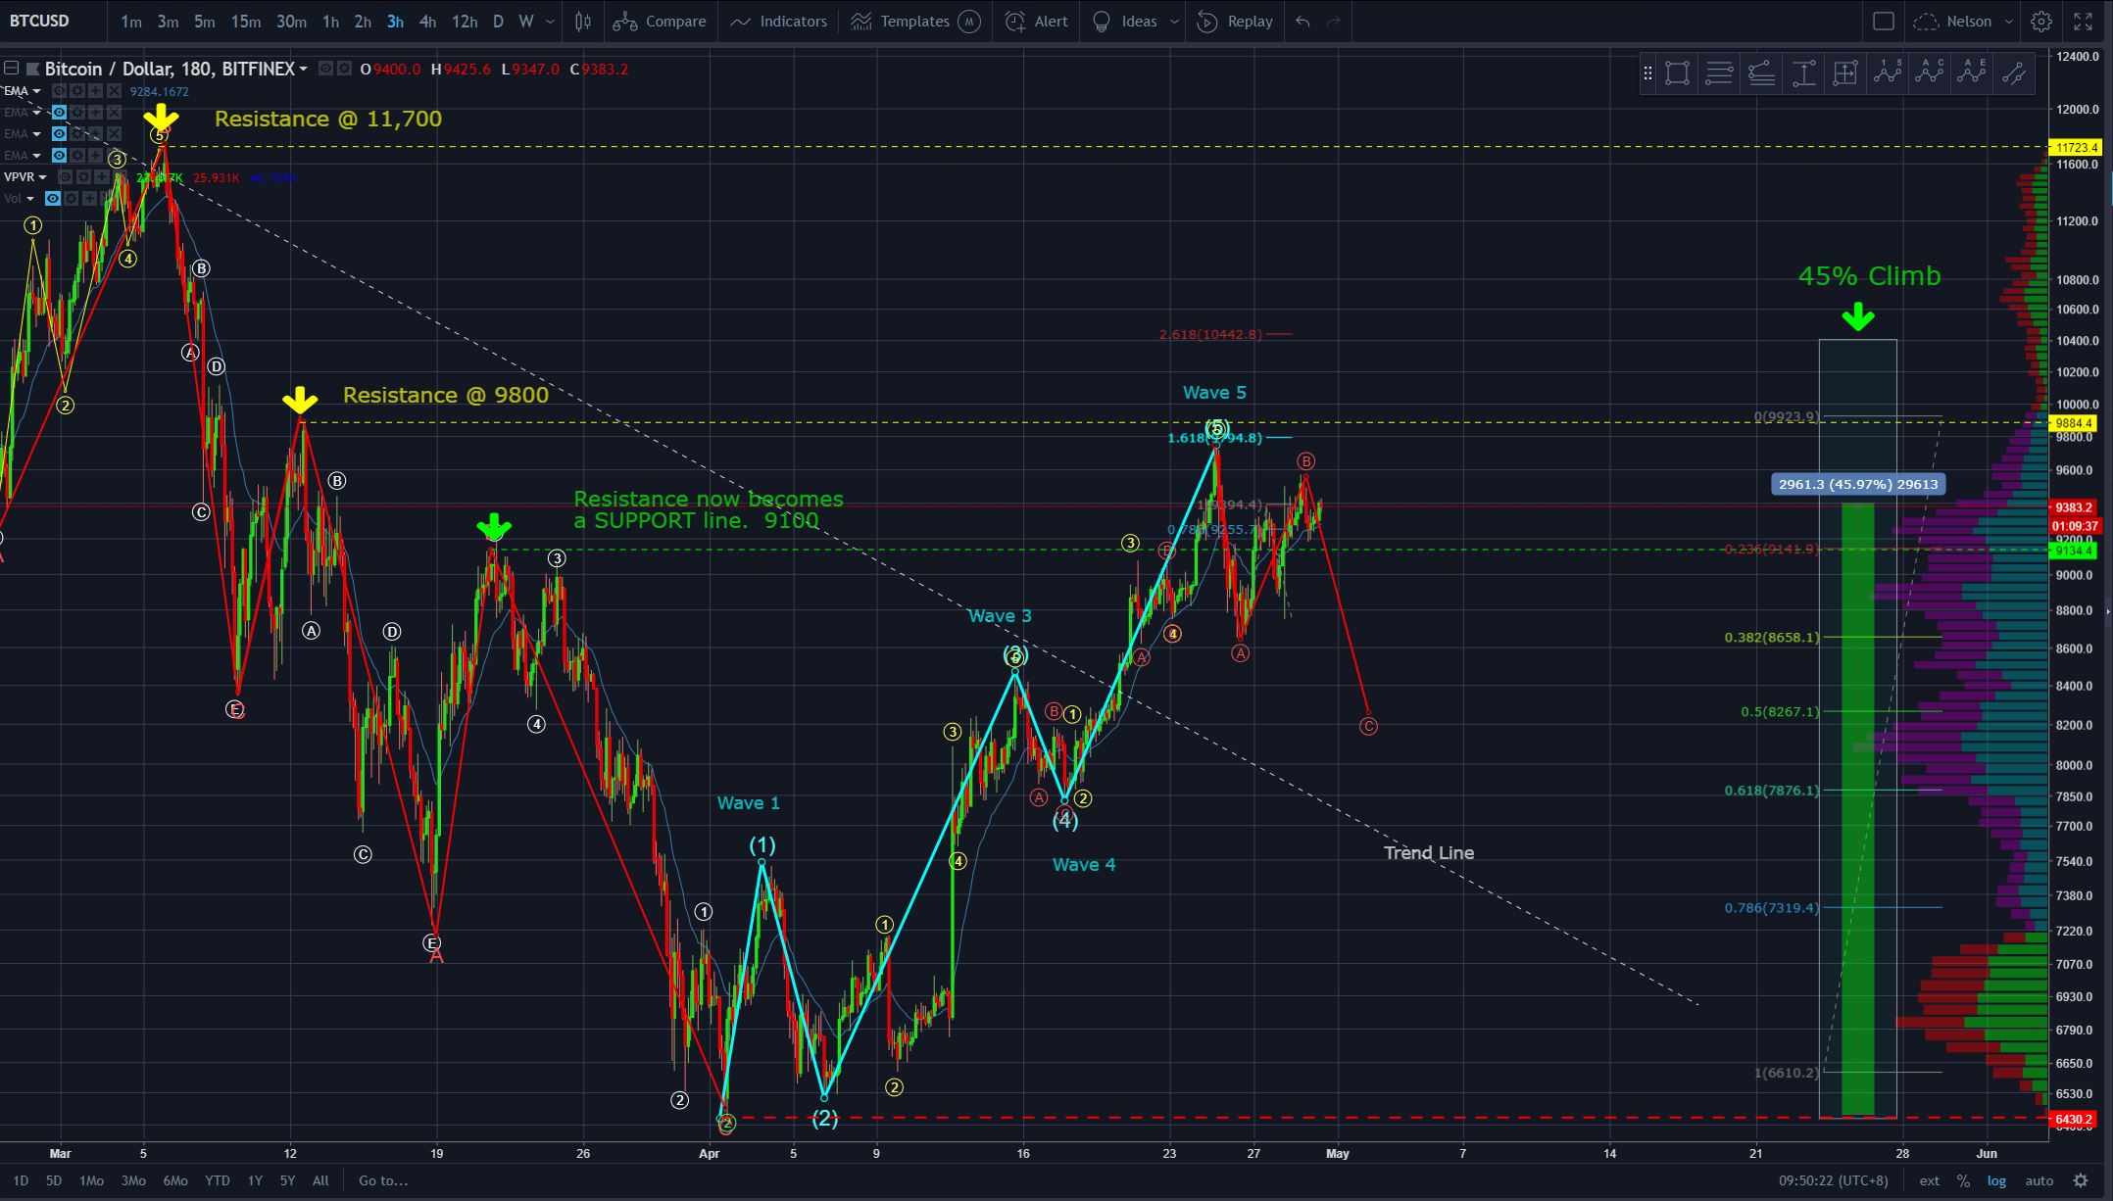The height and width of the screenshot is (1201, 2113).
Task: Pick the Elliott Correction Wave A-C tool
Action: click(x=1930, y=73)
